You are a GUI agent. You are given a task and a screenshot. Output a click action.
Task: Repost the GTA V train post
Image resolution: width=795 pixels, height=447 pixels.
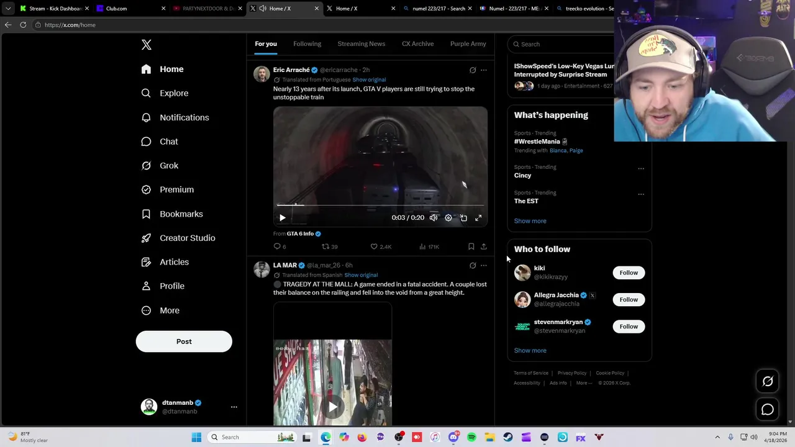coord(329,246)
